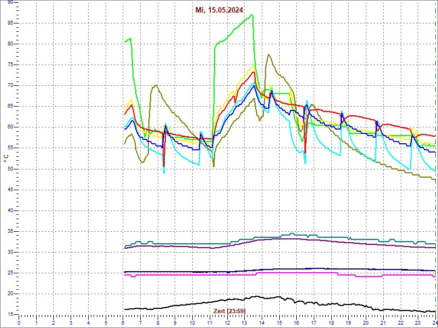Select hour 18 on the time axis
438x328 pixels.
click(331, 323)
